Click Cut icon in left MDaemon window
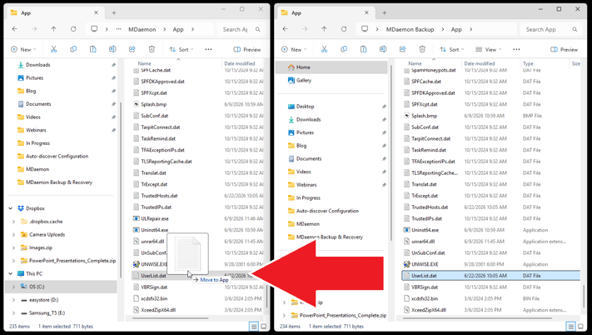Viewport: 592px width, 335px height. (x=53, y=49)
